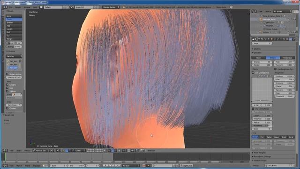
Task: Open the Window menu
Action: pos(27,7)
